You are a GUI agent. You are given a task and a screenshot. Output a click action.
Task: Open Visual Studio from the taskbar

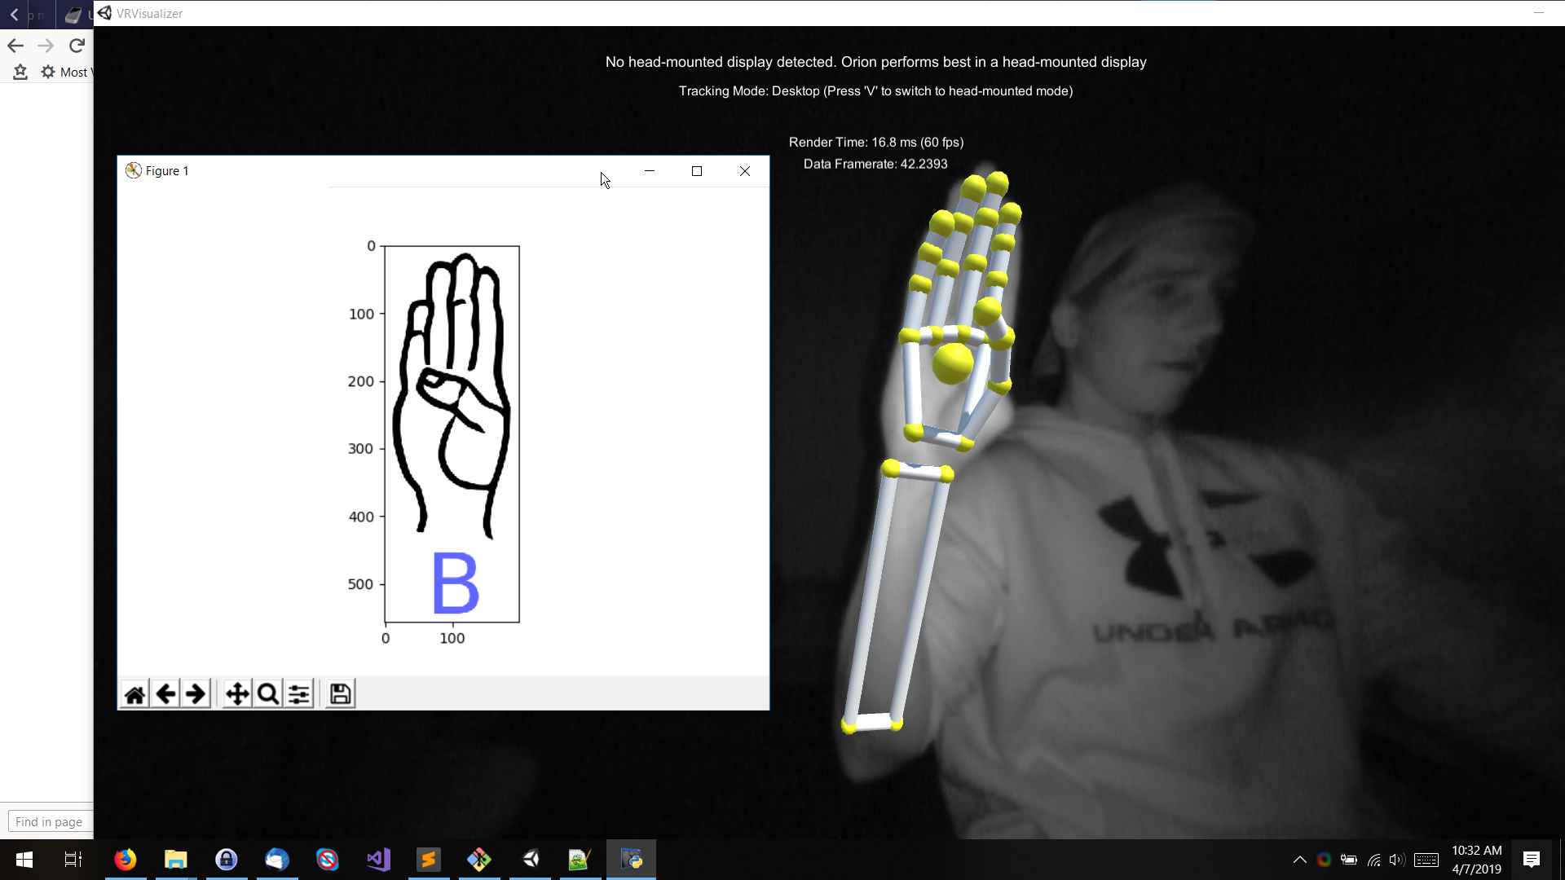click(378, 859)
